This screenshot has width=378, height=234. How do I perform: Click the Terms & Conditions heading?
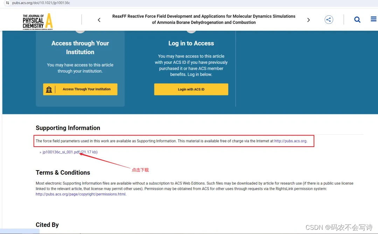pos(63,173)
